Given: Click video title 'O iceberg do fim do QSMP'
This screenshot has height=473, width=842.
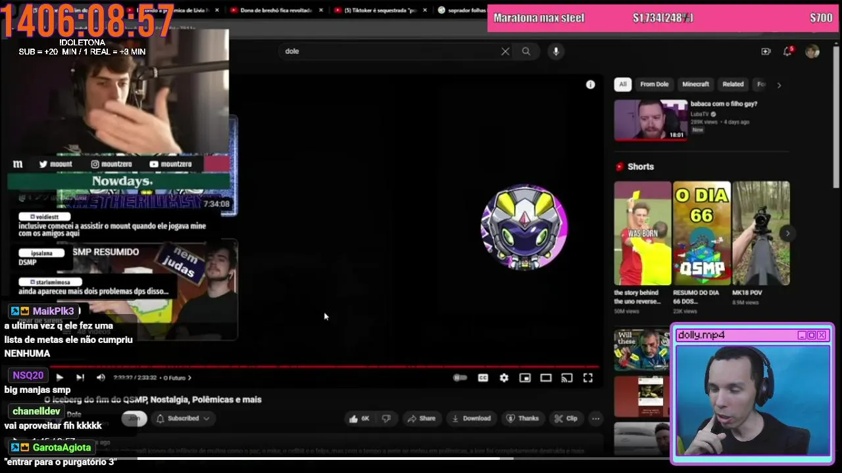Looking at the screenshot, I should point(153,399).
